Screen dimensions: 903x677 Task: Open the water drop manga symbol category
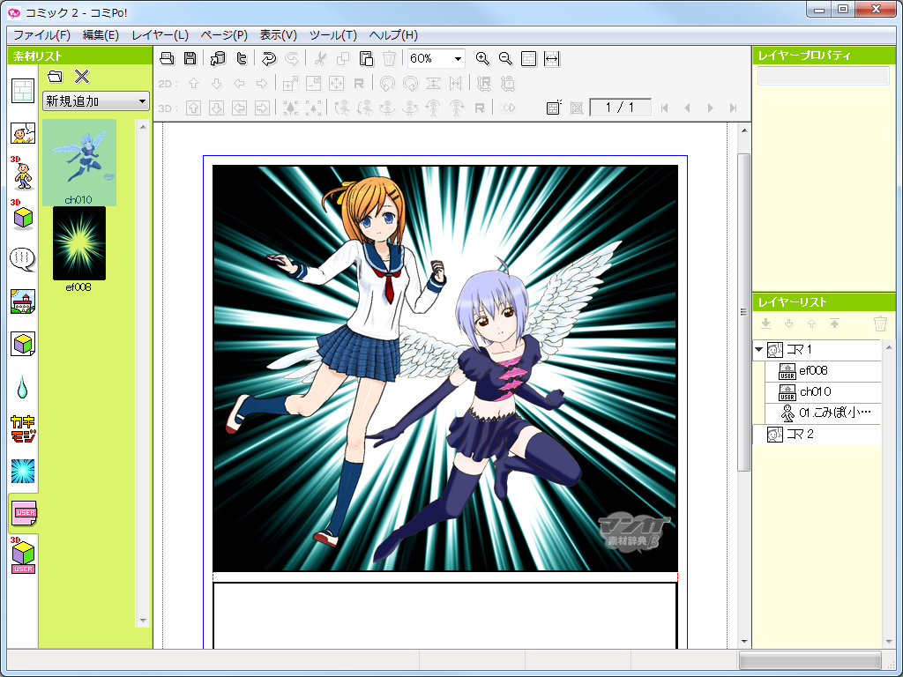pyautogui.click(x=22, y=387)
